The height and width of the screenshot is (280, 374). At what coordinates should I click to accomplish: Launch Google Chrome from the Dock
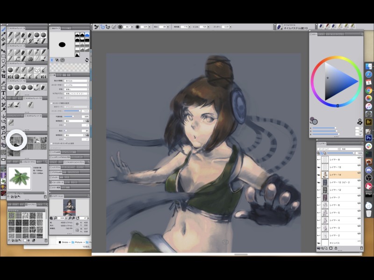[368, 90]
